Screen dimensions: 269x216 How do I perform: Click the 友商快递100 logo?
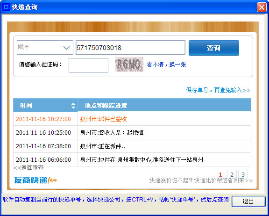tap(35, 180)
